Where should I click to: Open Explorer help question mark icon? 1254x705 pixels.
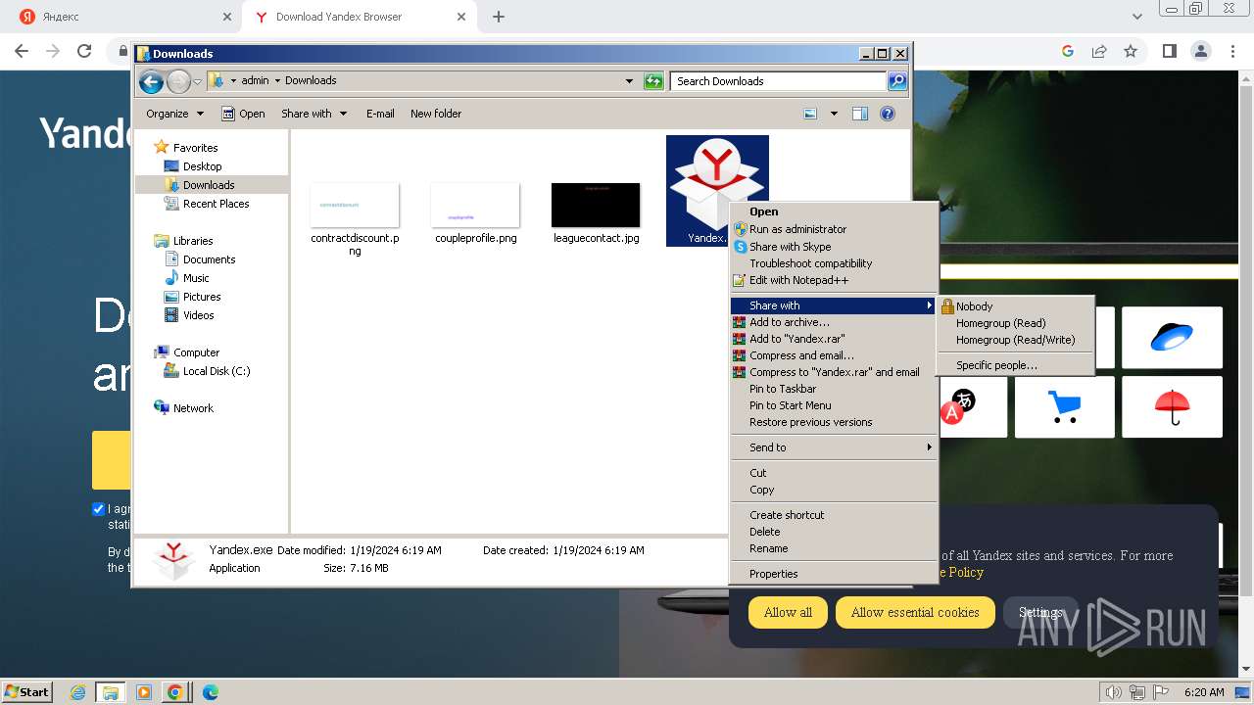click(888, 114)
